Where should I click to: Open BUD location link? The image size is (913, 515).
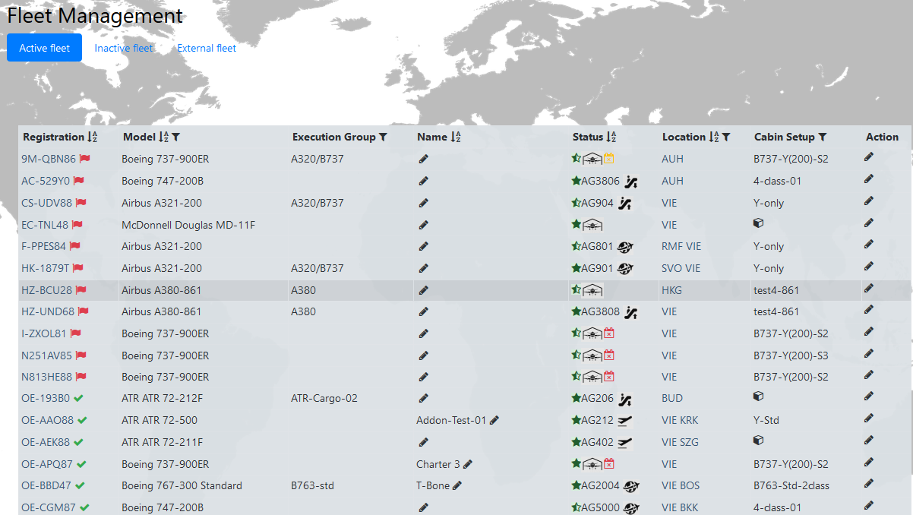[672, 398]
